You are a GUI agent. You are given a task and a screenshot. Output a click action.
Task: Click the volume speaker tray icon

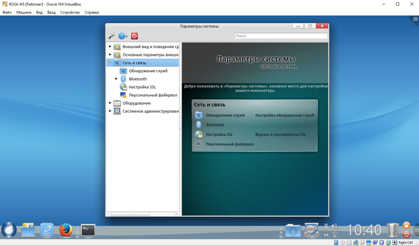(x=334, y=226)
